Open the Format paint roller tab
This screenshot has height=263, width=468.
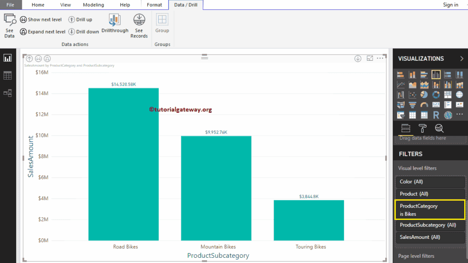423,128
